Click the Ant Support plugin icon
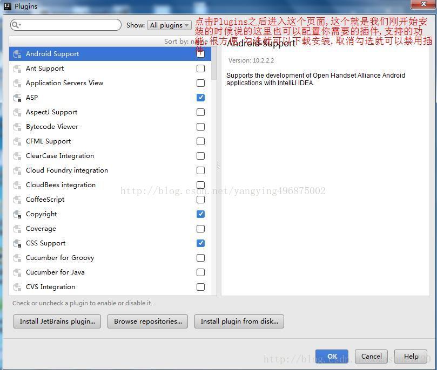 click(17, 68)
